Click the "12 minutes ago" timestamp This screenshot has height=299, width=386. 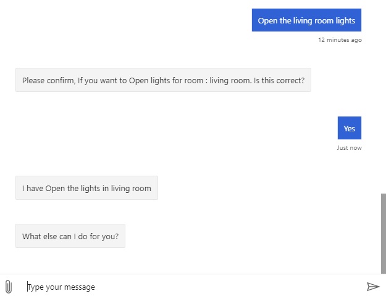tap(340, 40)
